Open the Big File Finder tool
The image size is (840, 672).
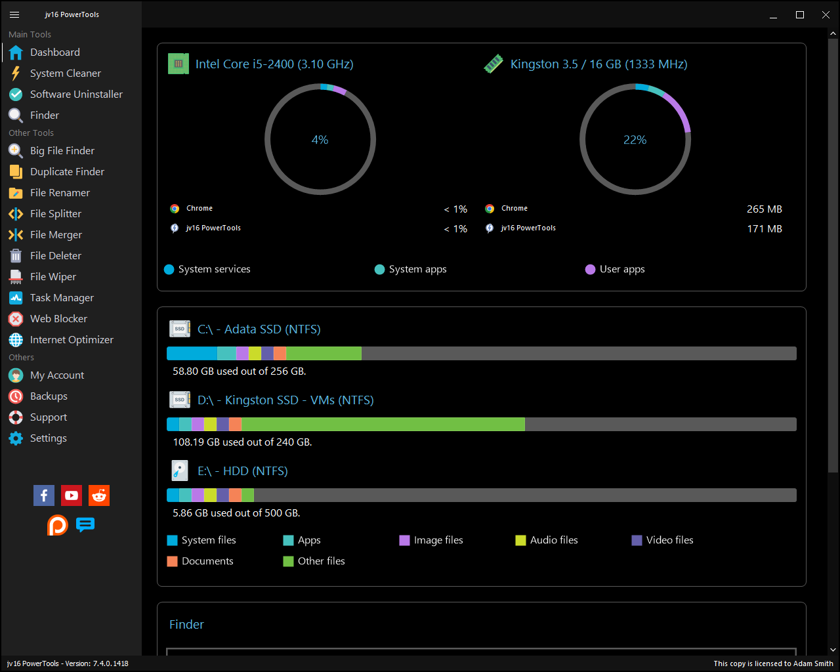point(62,151)
